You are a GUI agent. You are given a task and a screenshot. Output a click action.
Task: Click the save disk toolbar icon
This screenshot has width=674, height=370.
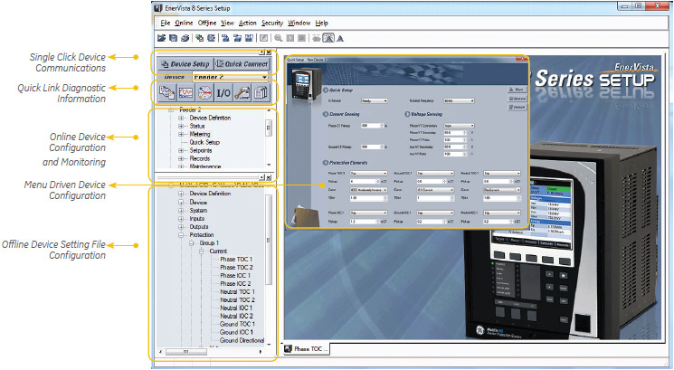[173, 38]
